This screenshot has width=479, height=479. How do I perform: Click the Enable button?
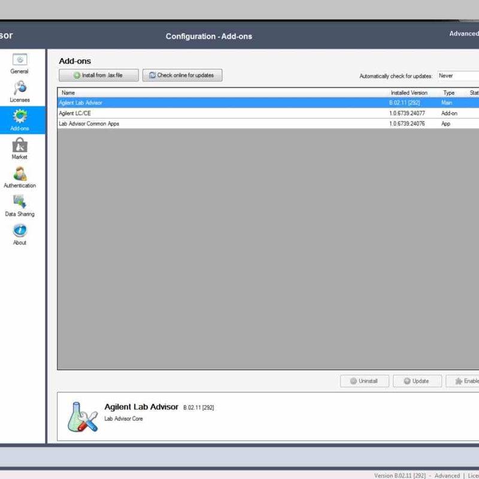tap(462, 381)
